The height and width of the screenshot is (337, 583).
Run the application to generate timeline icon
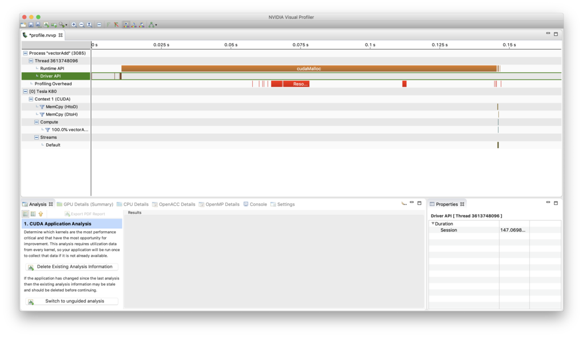[54, 25]
